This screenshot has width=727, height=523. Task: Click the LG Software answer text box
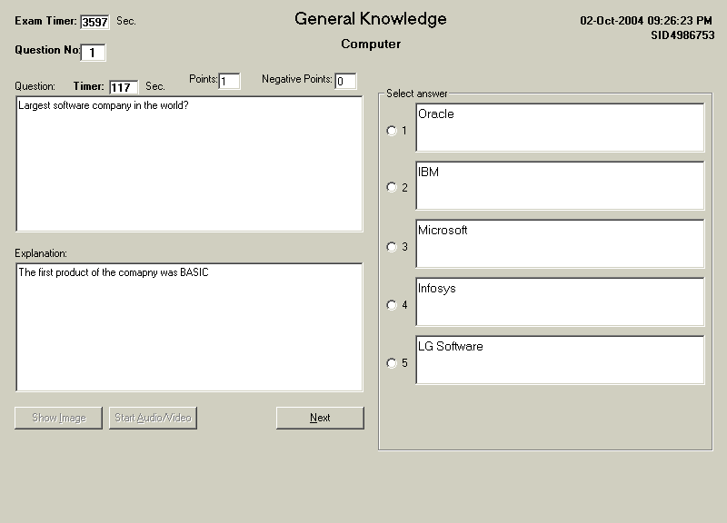click(560, 360)
